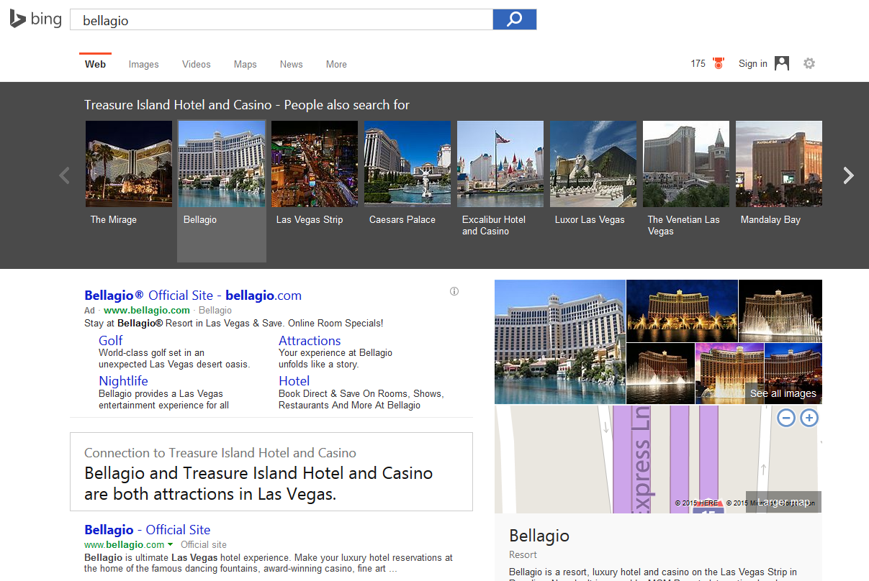Open the More menu
This screenshot has width=869, height=581.
click(336, 64)
